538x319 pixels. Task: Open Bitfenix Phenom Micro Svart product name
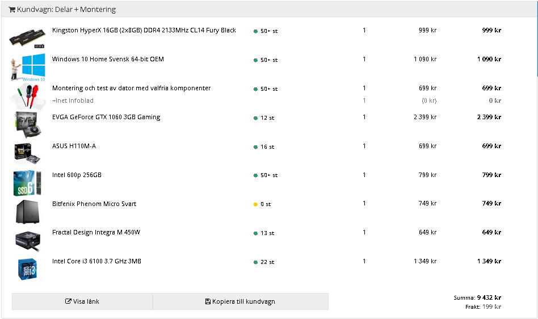[94, 204]
